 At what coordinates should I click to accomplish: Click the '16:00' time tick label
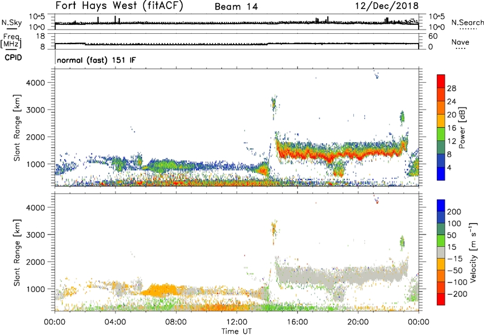[x=297, y=322]
